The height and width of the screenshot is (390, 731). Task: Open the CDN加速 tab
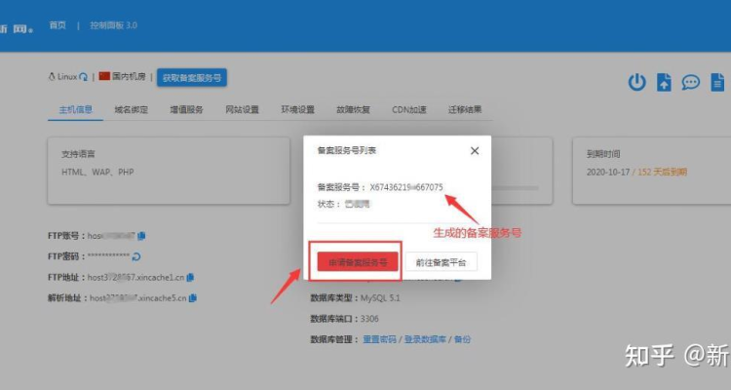pos(408,109)
